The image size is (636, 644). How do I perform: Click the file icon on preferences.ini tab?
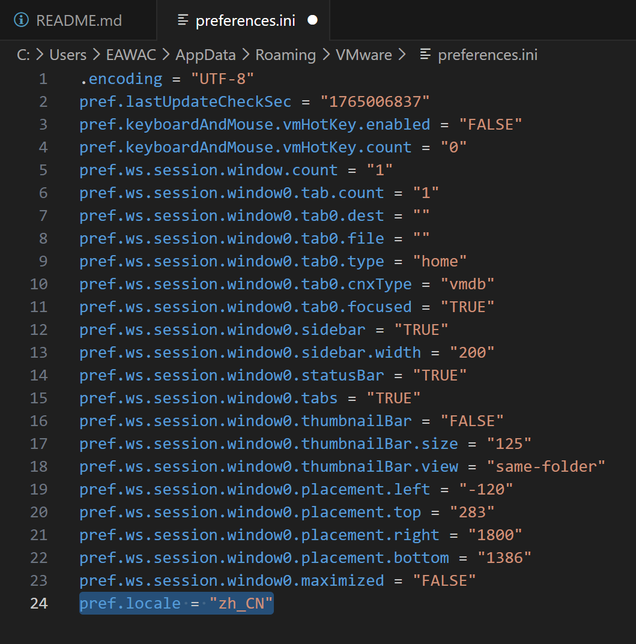coord(183,20)
